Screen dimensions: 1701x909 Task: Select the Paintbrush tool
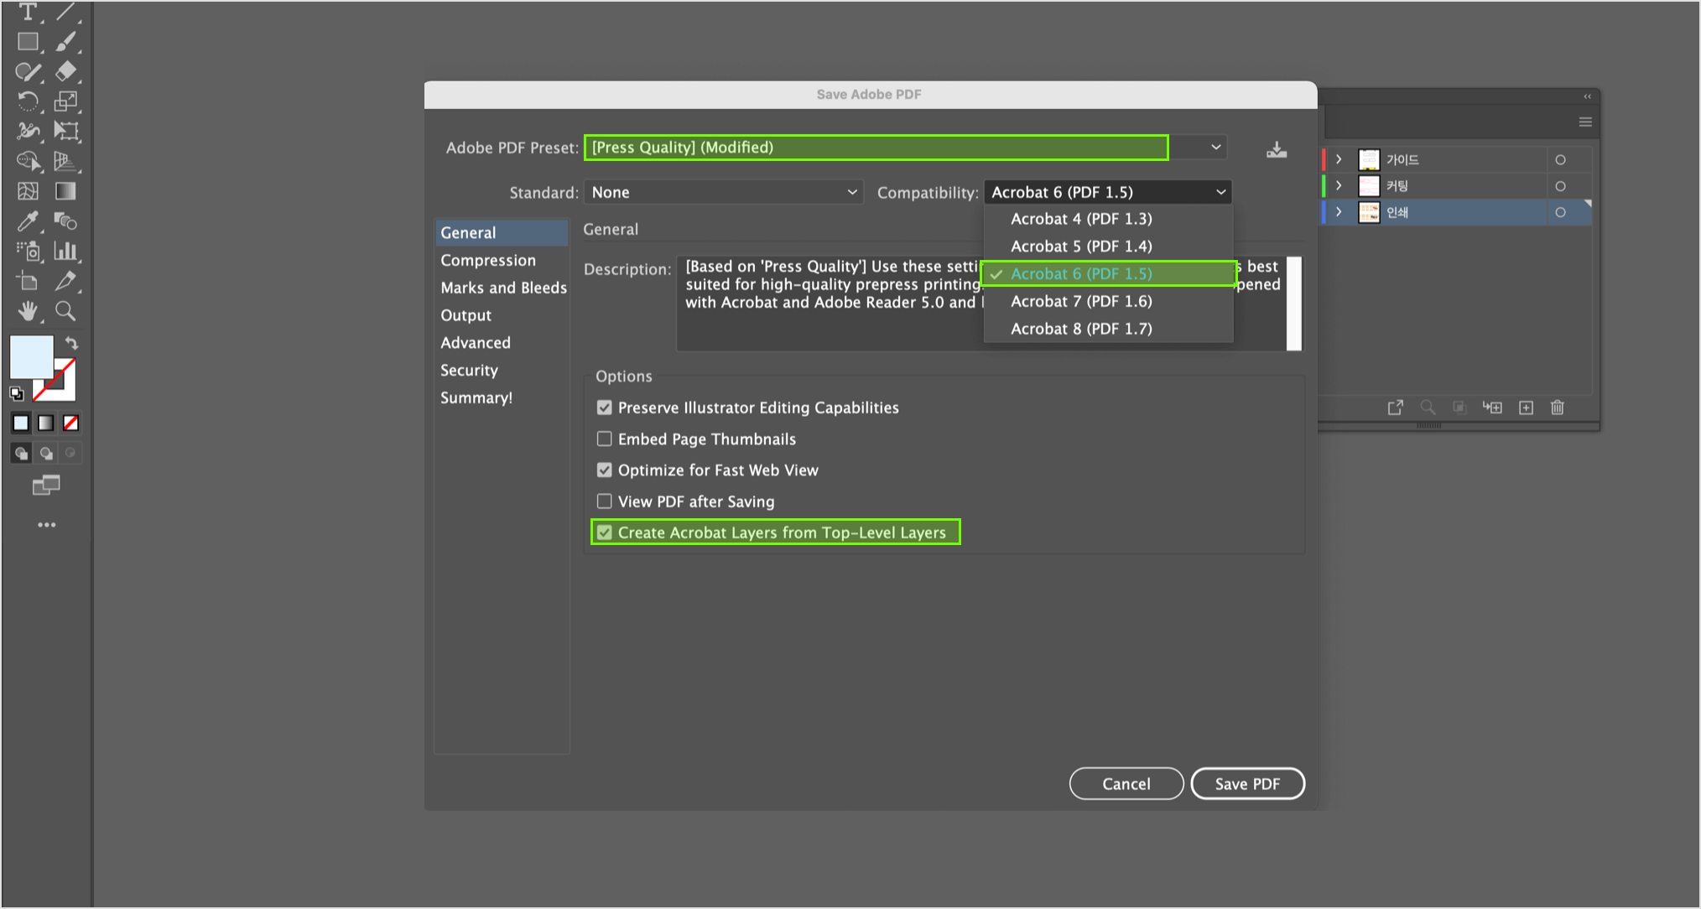pyautogui.click(x=65, y=41)
